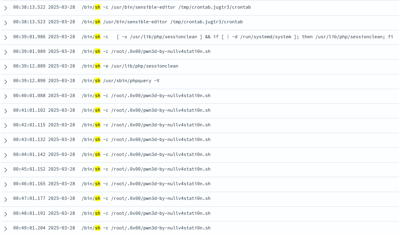Screen dimensions: 399x236
Task: Select timestamp 00:38:13.523 2025-03-28
Action: [44, 22]
